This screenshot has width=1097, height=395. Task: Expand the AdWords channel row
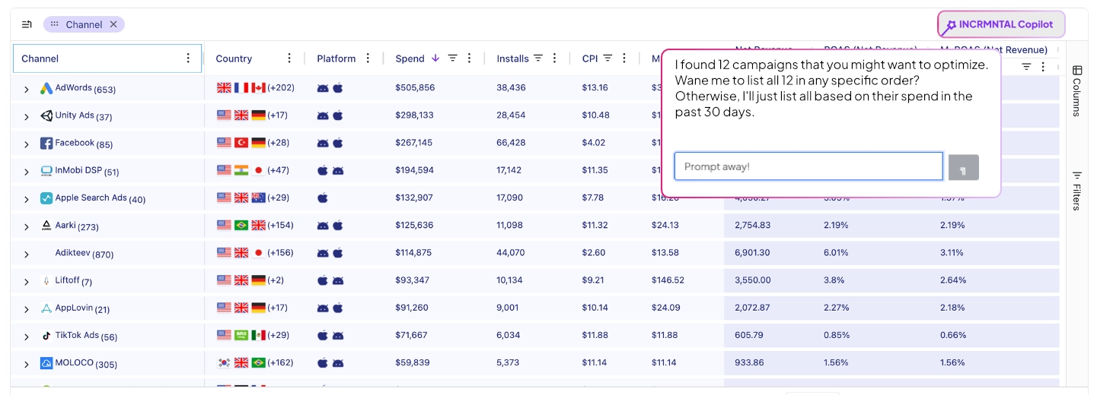[26, 90]
